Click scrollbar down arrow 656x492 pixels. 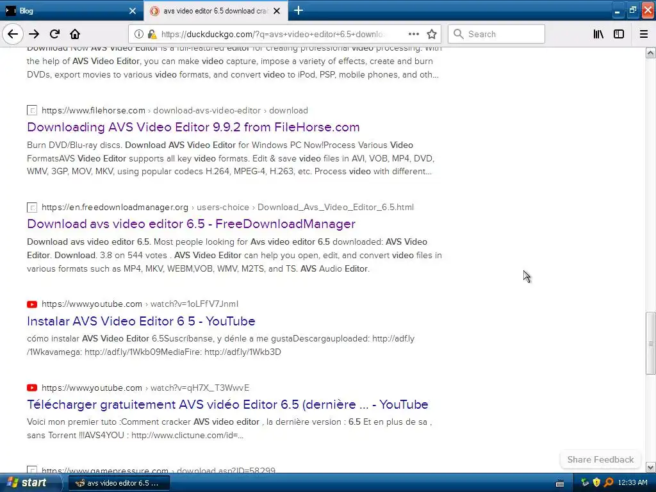coord(650,467)
